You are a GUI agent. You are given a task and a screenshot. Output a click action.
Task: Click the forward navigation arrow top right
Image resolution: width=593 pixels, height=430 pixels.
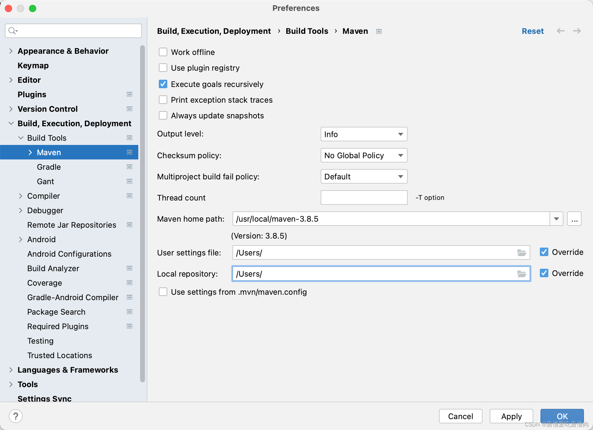pos(577,31)
